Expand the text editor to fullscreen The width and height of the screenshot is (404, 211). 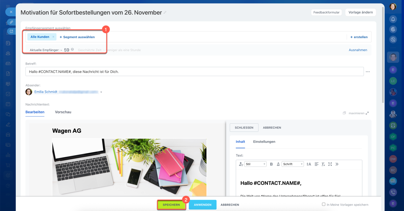pyautogui.click(x=330, y=164)
